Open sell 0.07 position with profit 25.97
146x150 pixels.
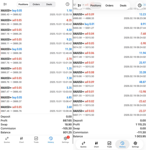click(x=109, y=65)
